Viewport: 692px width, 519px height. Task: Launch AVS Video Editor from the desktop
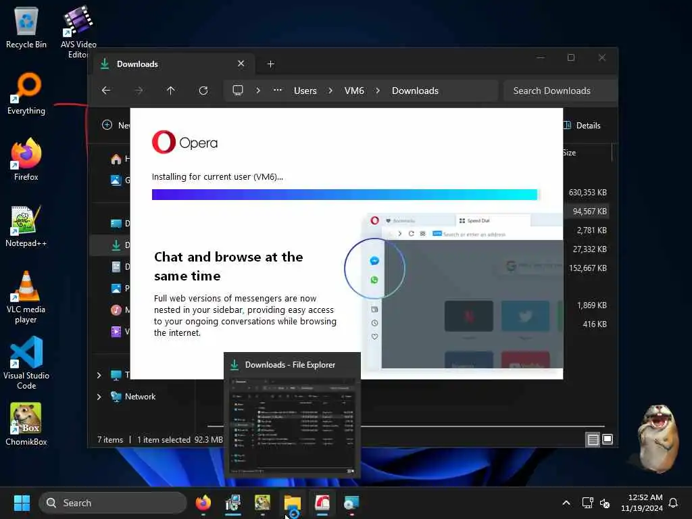(78, 31)
